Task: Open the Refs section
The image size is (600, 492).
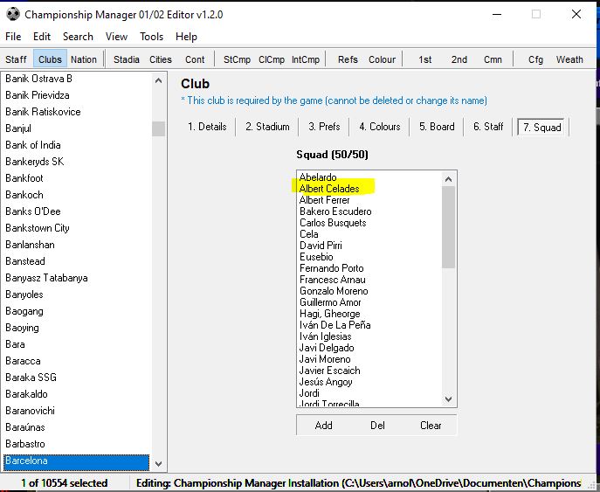Action: pos(348,59)
